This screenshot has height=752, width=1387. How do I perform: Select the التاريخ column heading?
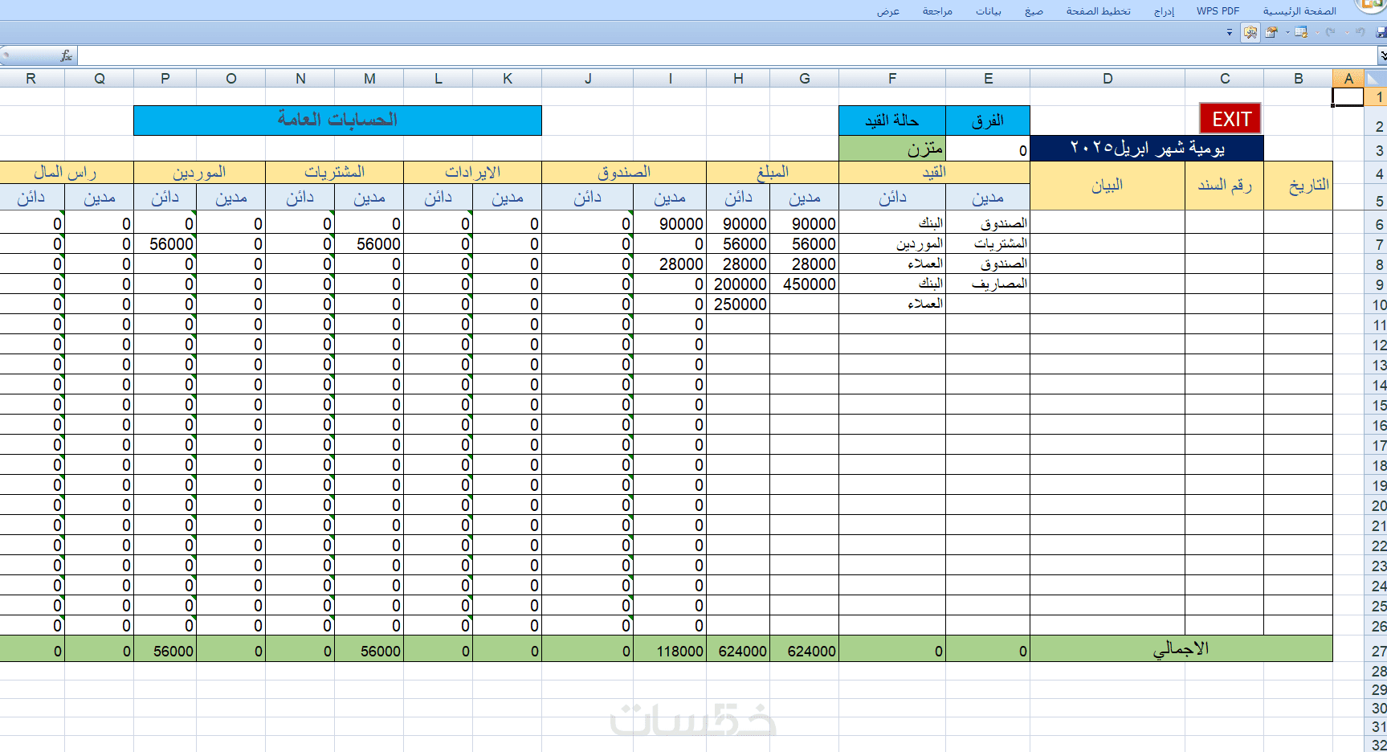(x=1299, y=186)
